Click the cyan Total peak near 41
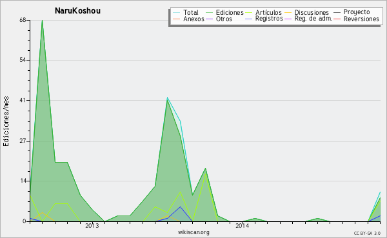Image resolution: width=387 pixels, height=238 pixels. coord(167,98)
